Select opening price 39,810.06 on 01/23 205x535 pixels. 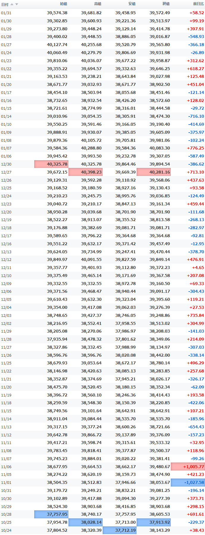(57, 61)
